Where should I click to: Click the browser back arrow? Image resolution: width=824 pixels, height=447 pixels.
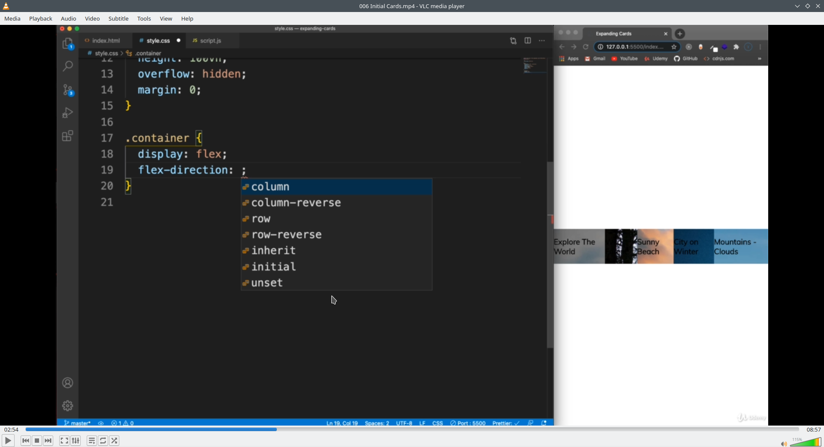point(562,47)
